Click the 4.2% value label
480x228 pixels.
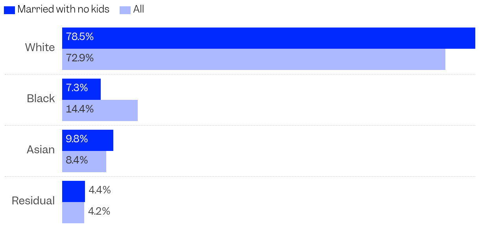point(99,211)
